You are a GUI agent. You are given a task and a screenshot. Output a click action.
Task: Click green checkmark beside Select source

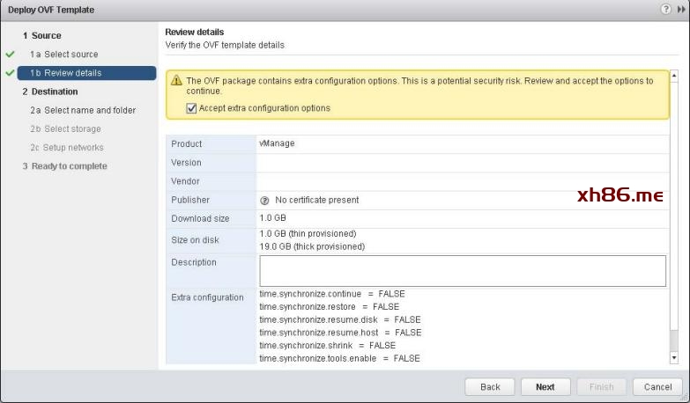10,55
